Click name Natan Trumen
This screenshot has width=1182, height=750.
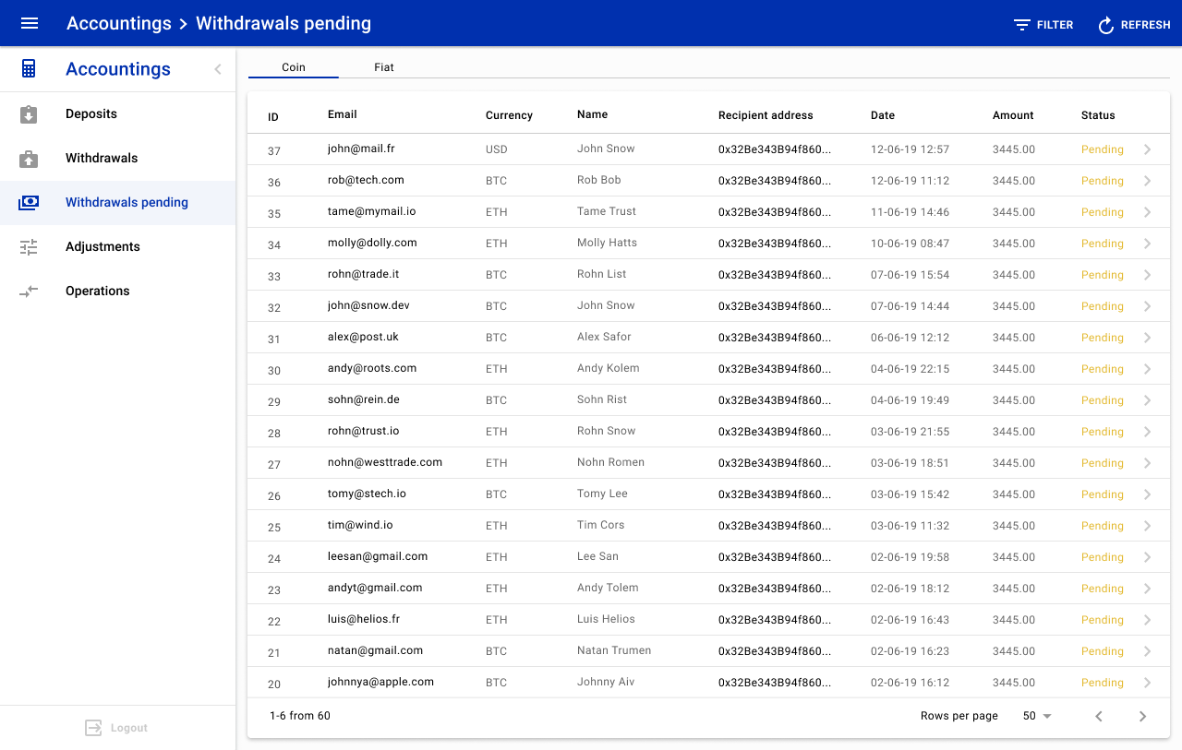614,650
